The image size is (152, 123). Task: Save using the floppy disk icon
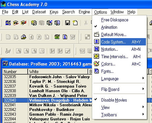[x=68, y=23]
